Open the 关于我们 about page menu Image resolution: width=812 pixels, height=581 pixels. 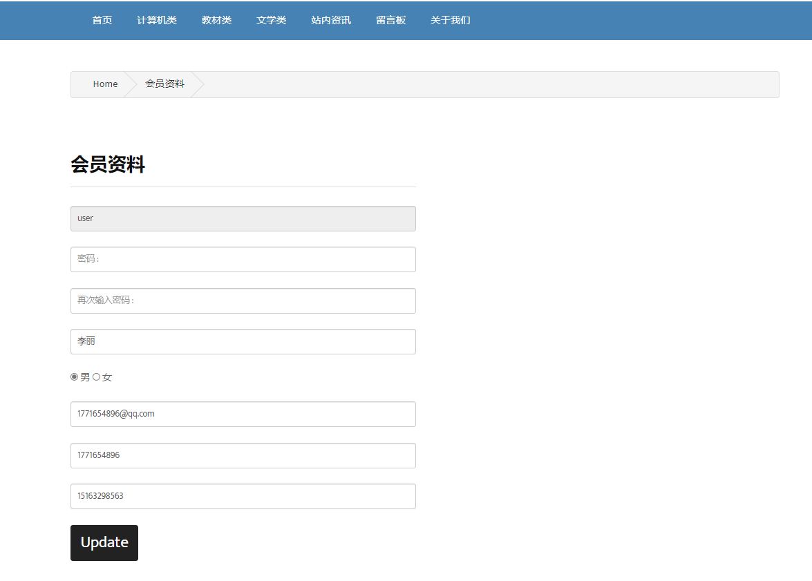[x=450, y=20]
